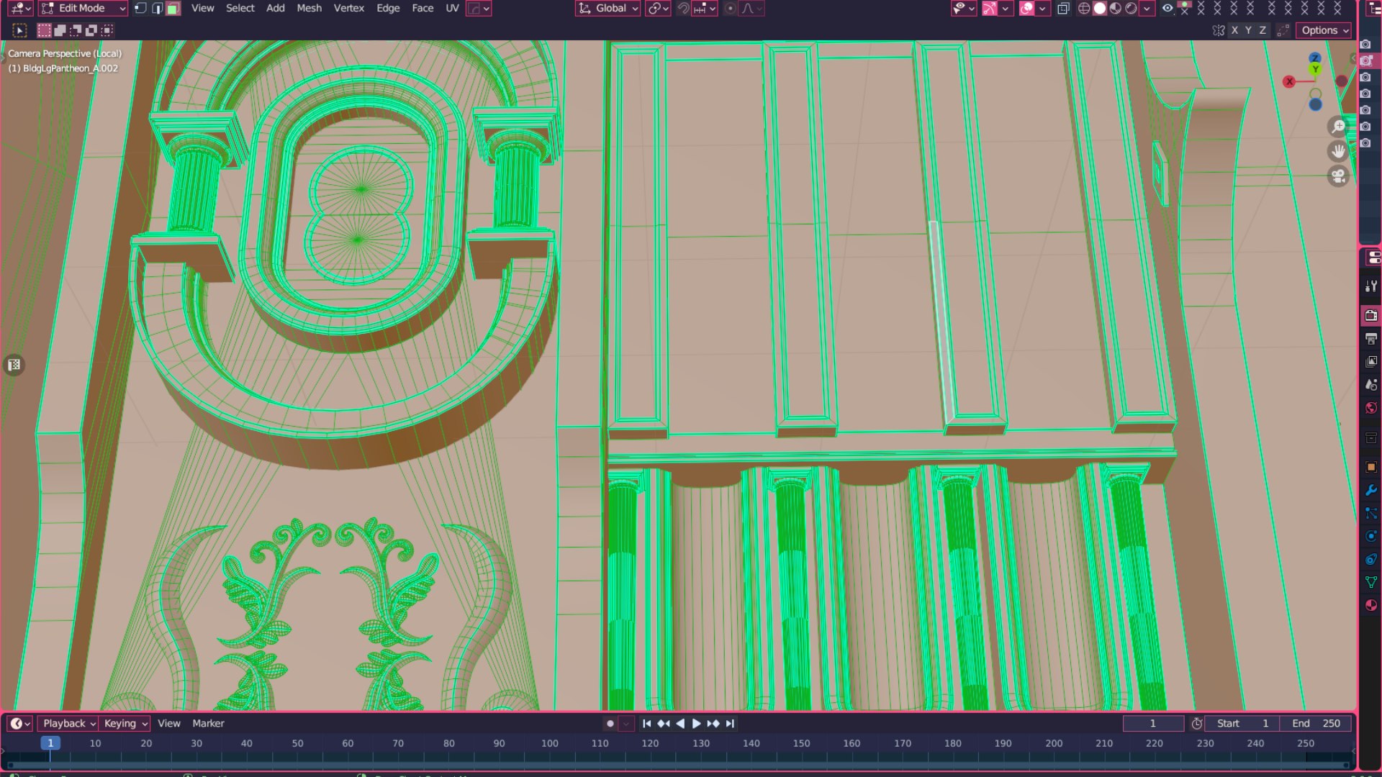Toggle proportional editing

(730, 9)
